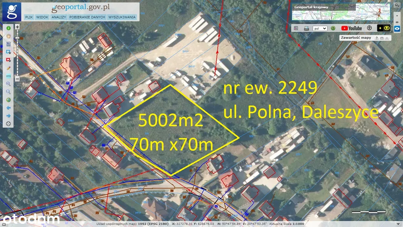The width and height of the screenshot is (403, 227).
Task: Open the POBIERANIE DANYCH menu
Action: pyautogui.click(x=87, y=17)
